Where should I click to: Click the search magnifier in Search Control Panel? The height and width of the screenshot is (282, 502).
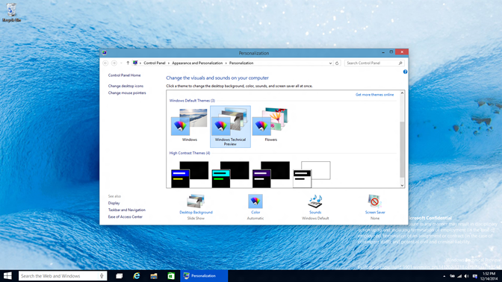coord(400,63)
